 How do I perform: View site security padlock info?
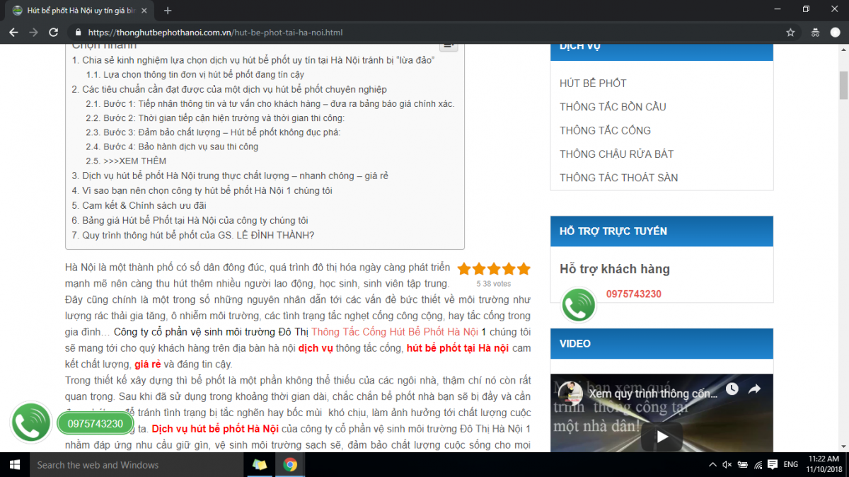tap(78, 33)
